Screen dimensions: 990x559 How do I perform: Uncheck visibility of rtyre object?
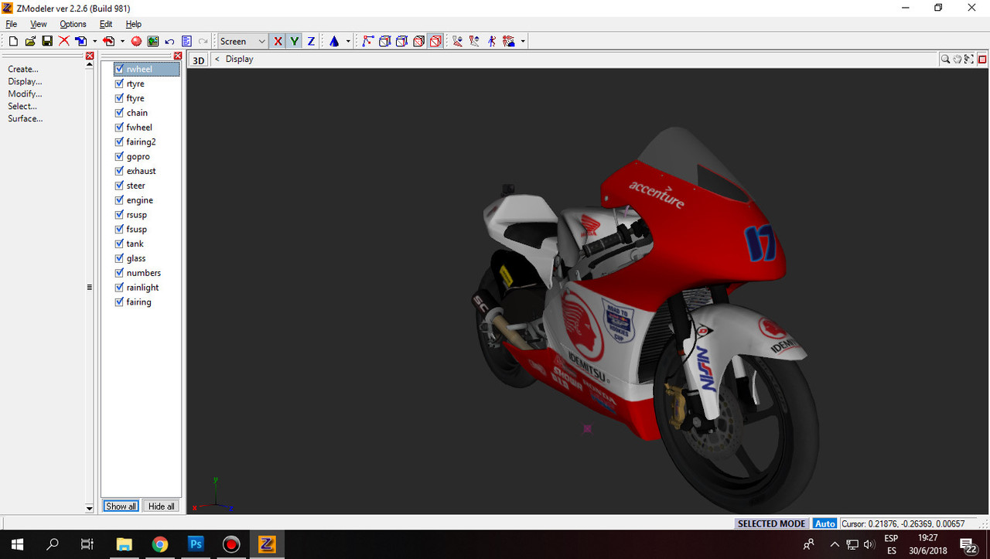(x=119, y=84)
